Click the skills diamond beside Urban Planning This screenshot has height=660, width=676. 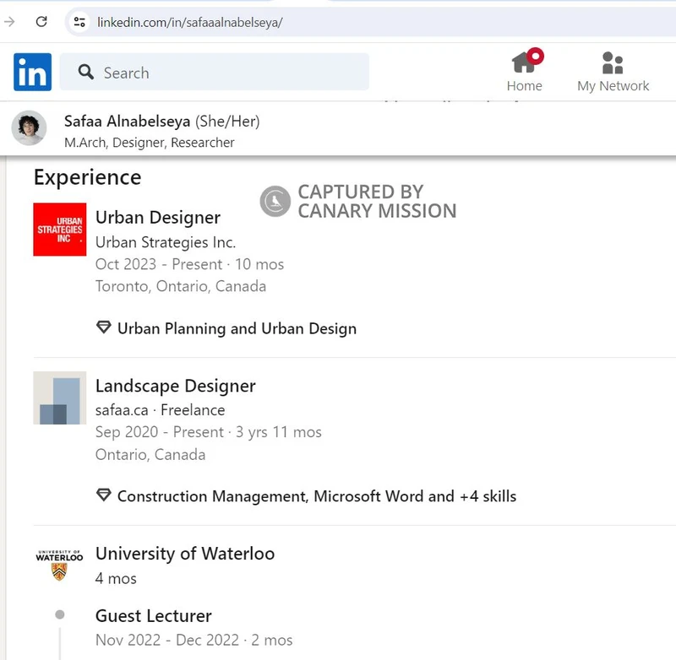[103, 327]
